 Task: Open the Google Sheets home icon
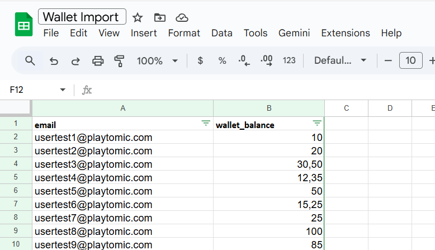tap(23, 25)
